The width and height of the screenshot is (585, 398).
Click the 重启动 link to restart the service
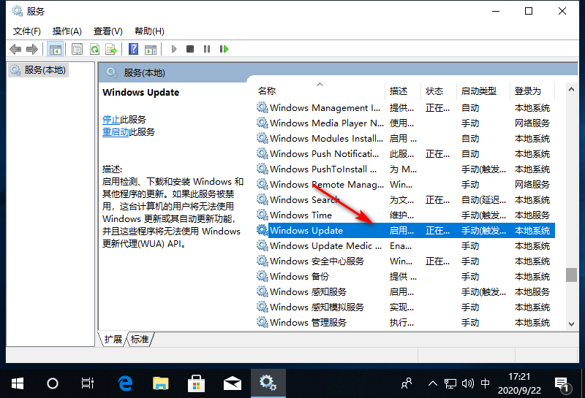pos(116,132)
